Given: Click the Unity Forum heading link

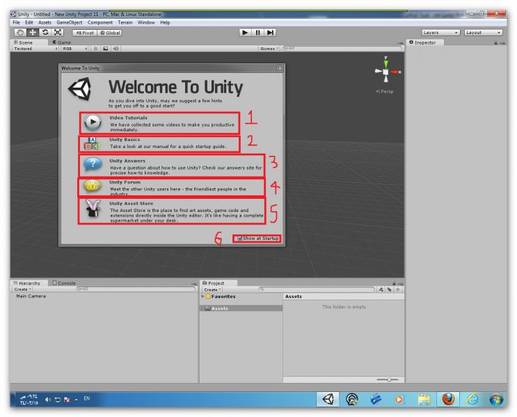Looking at the screenshot, I should point(125,182).
